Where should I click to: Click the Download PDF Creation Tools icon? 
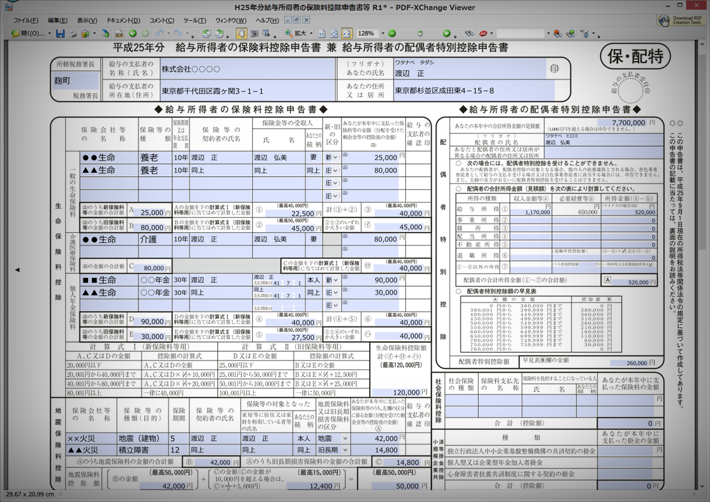point(664,20)
